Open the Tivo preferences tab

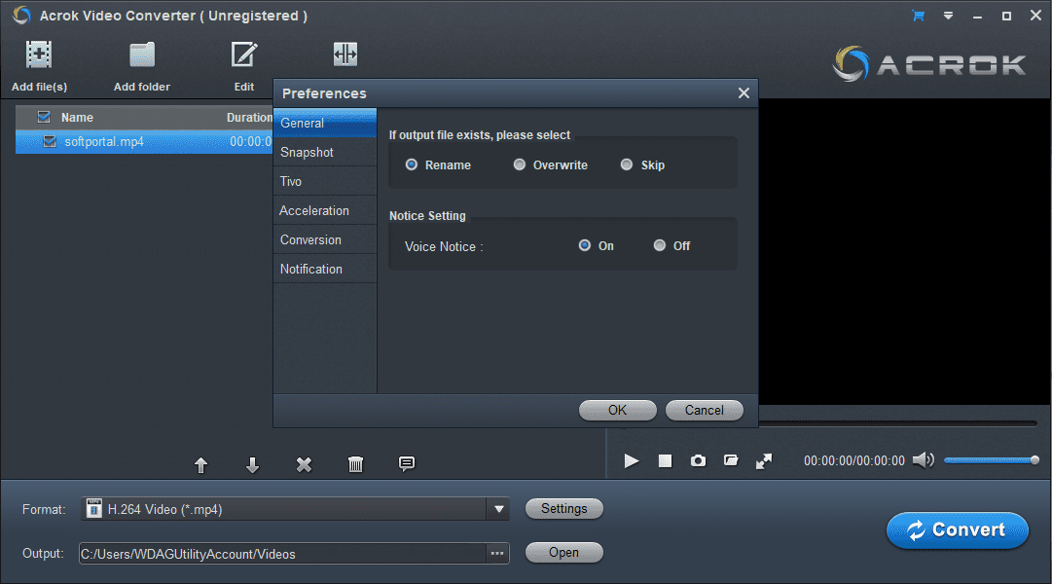[325, 181]
